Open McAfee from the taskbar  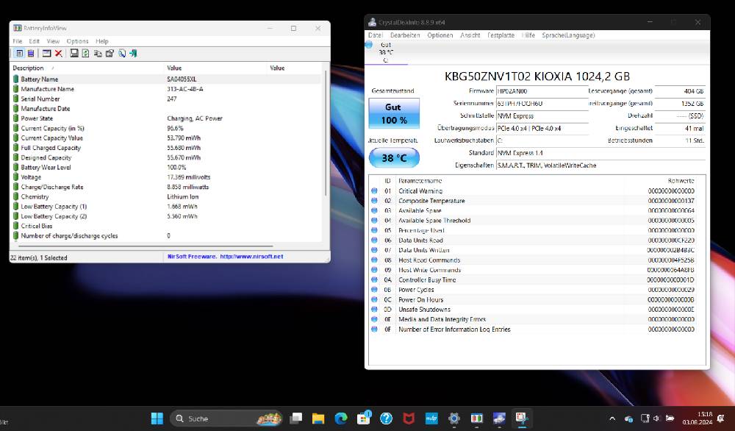(x=409, y=418)
